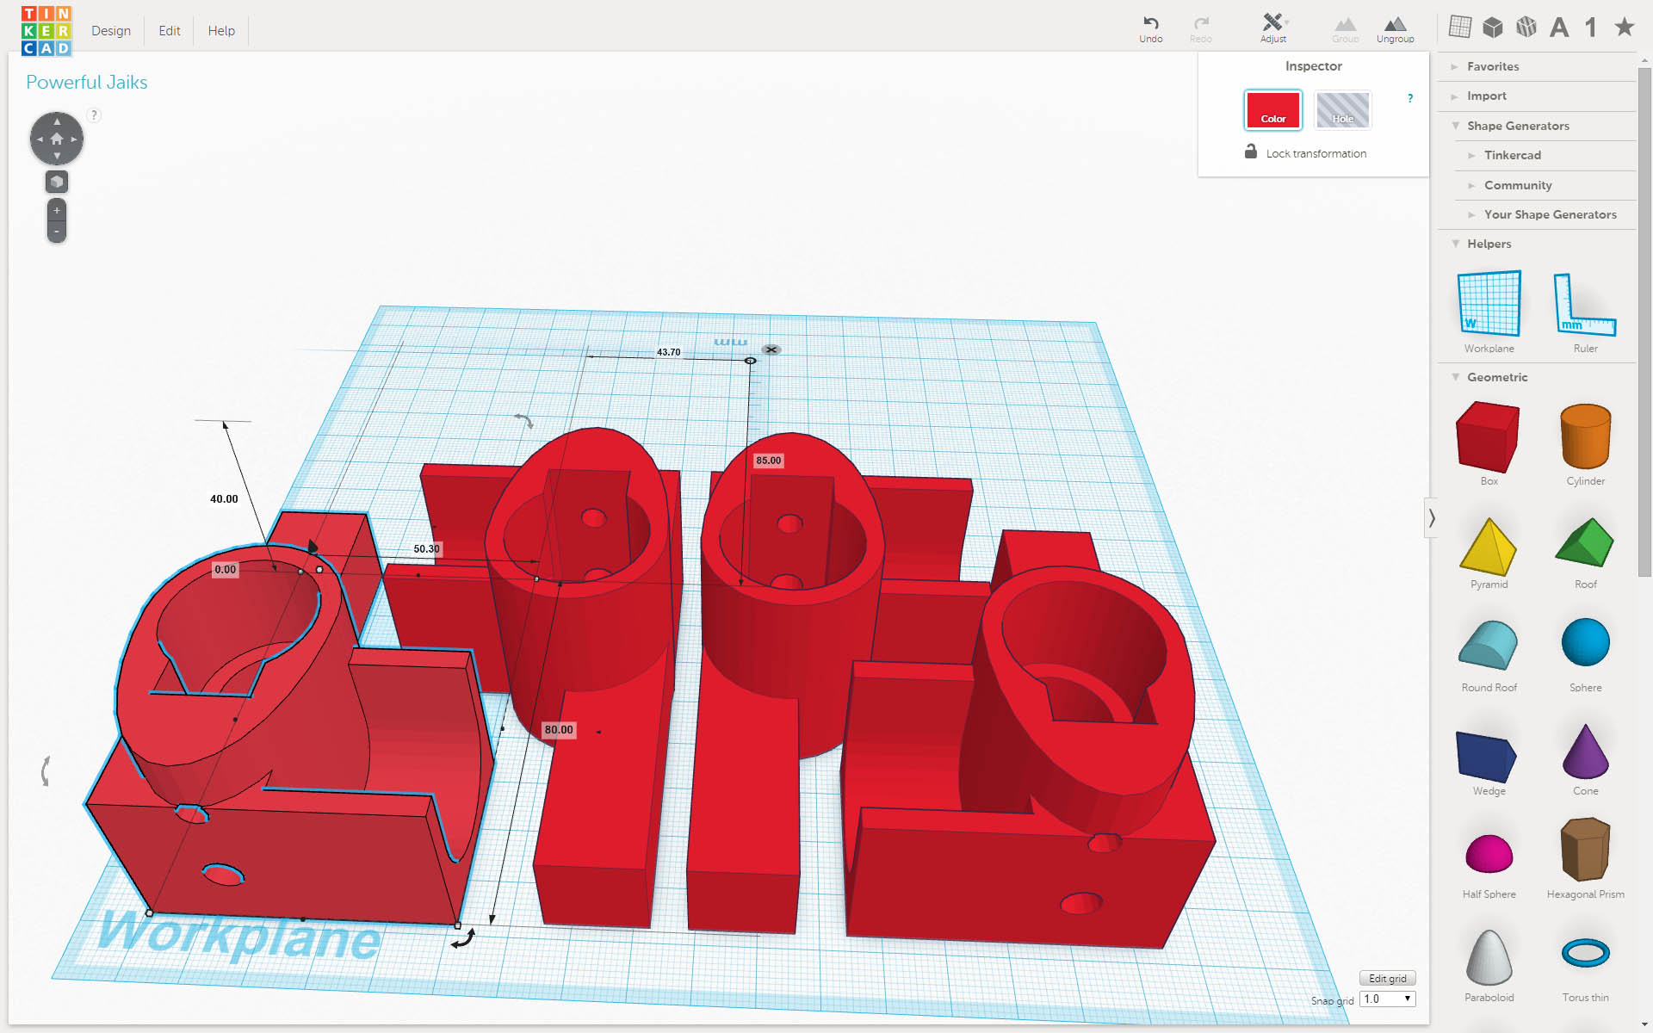Open the Edit menu
The height and width of the screenshot is (1033, 1653).
pos(170,31)
